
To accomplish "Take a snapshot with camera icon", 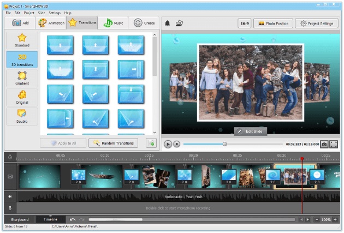I will point(324,144).
